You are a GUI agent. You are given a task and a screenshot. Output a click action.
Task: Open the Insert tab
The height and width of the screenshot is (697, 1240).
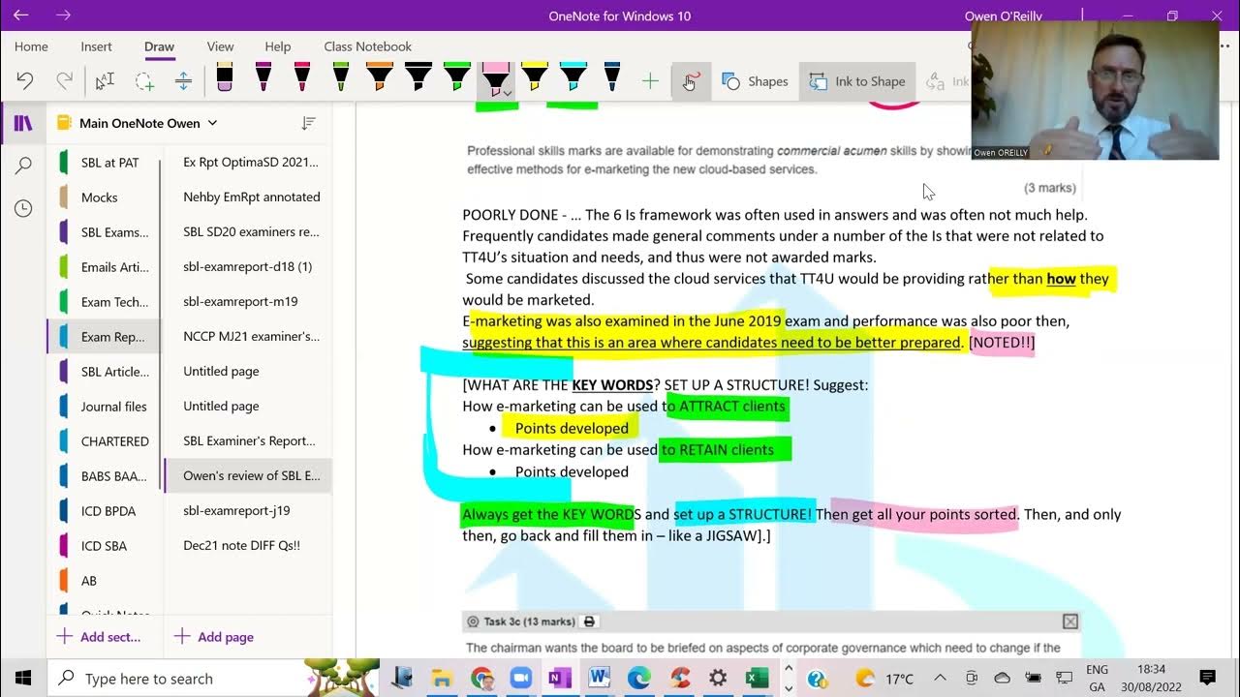pyautogui.click(x=96, y=46)
